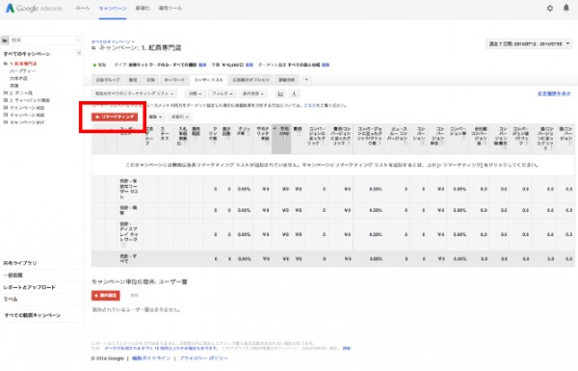Open the settings gear icon in header

[550, 8]
